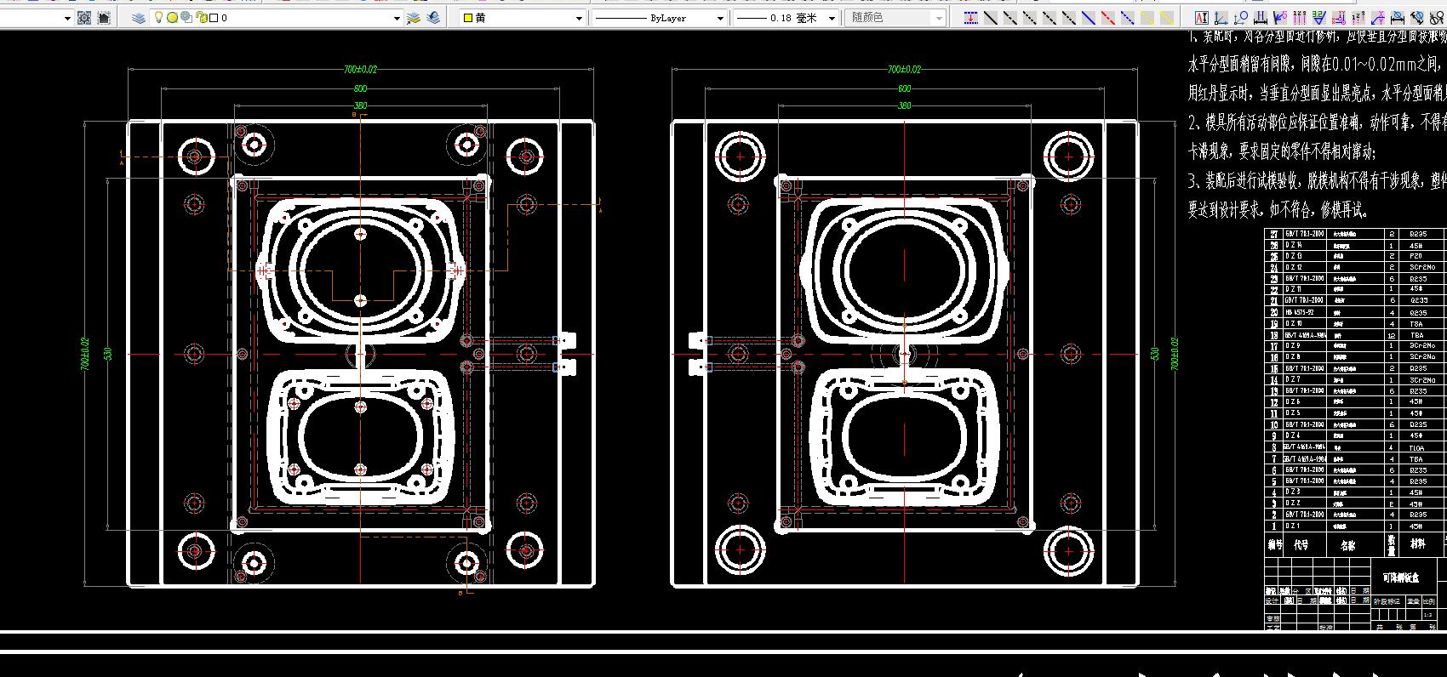The image size is (1447, 677).
Task: Click the Layer Previous icon
Action: (x=434, y=17)
